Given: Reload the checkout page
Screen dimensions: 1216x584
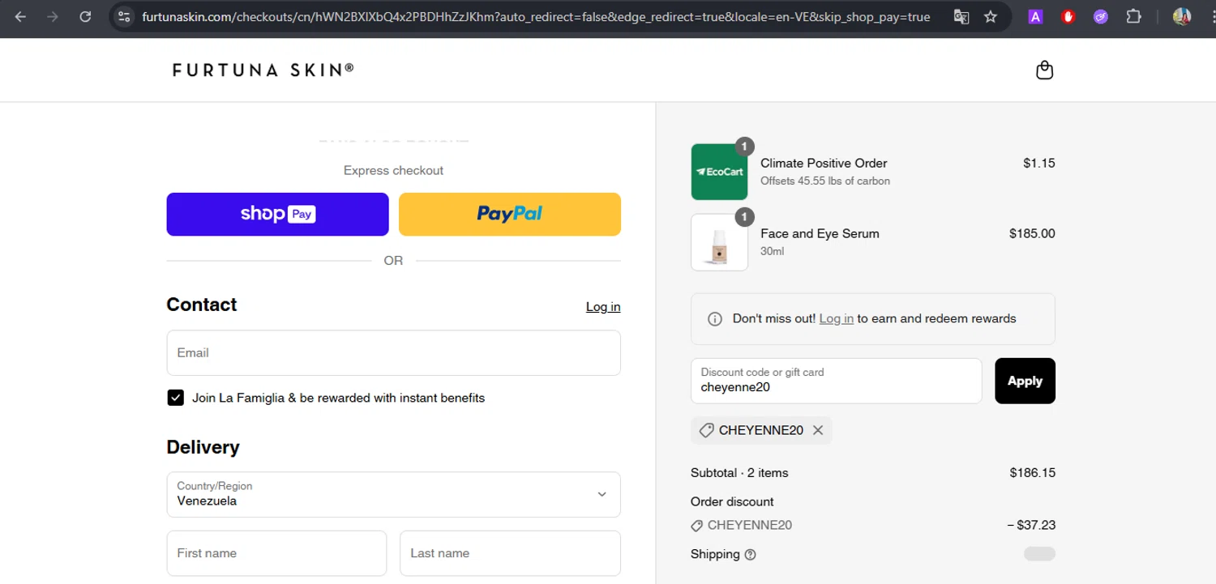Looking at the screenshot, I should point(85,16).
